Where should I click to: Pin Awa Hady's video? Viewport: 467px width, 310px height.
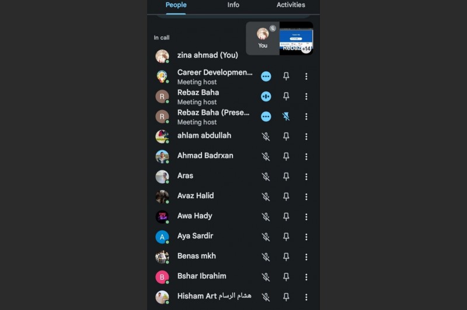pos(286,217)
